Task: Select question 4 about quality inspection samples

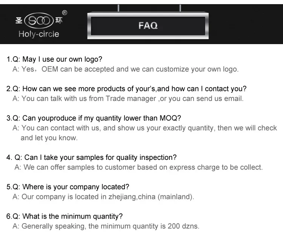Action: (x=91, y=157)
